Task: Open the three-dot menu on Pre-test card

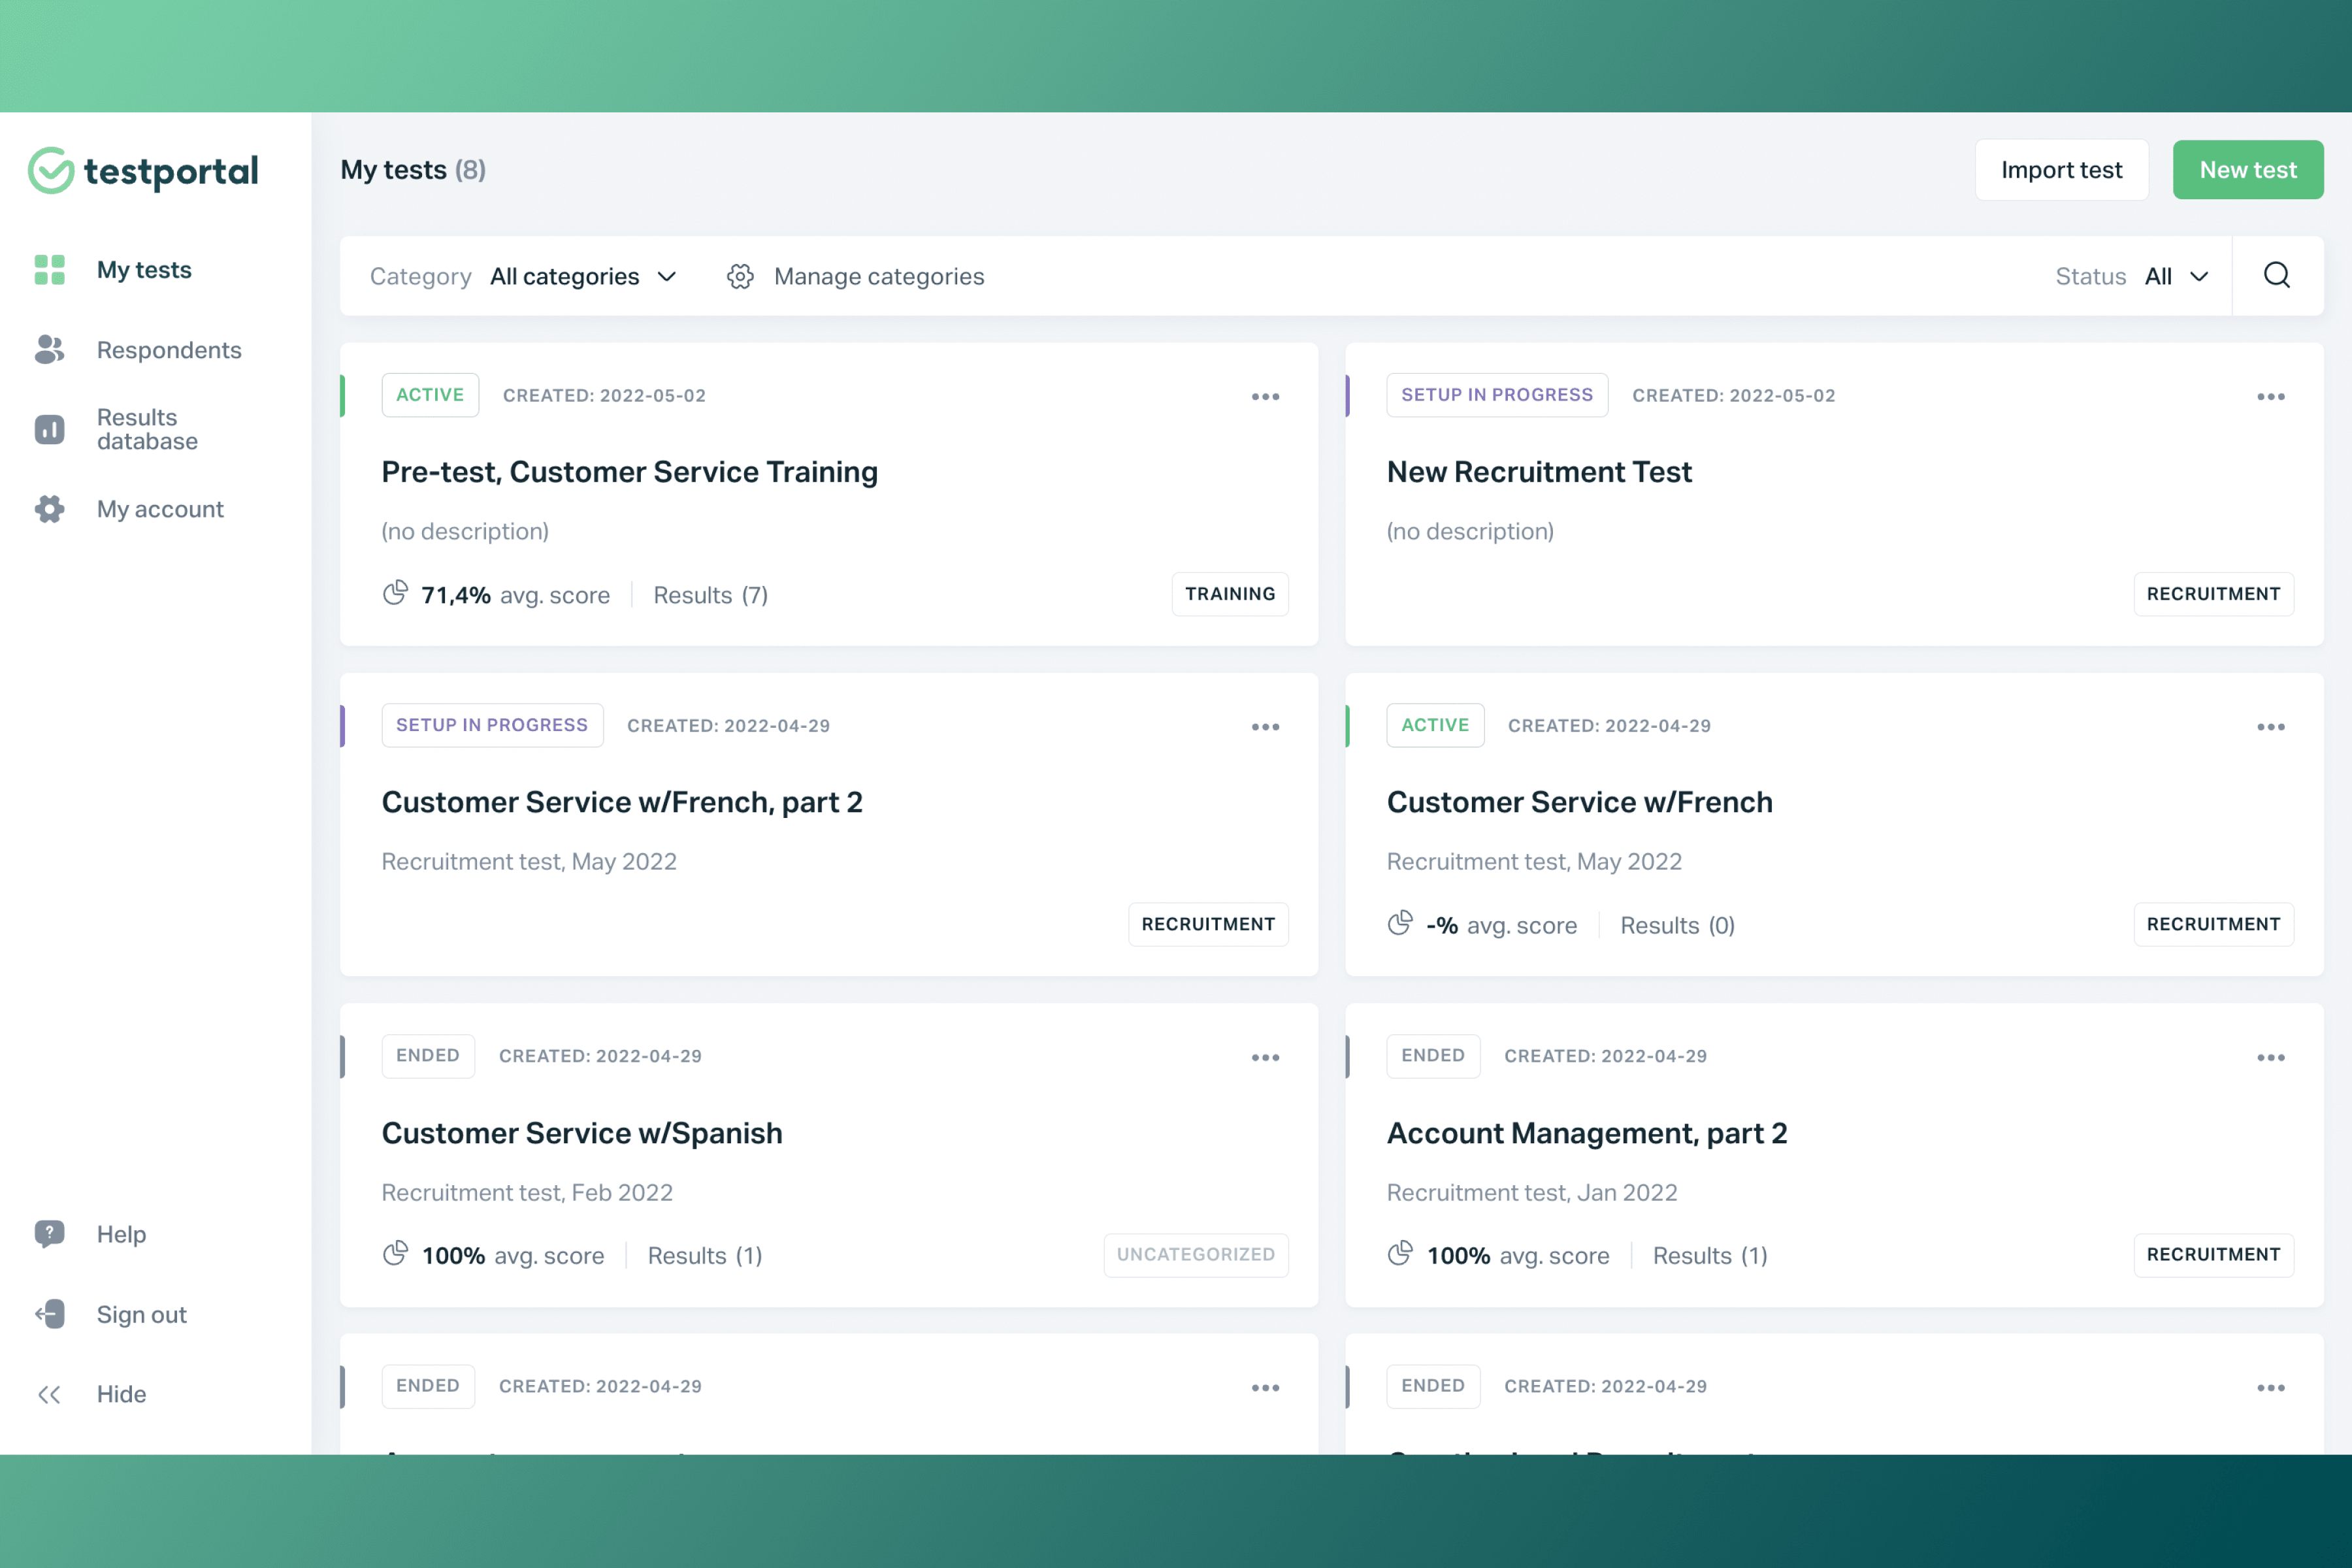Action: (1265, 396)
